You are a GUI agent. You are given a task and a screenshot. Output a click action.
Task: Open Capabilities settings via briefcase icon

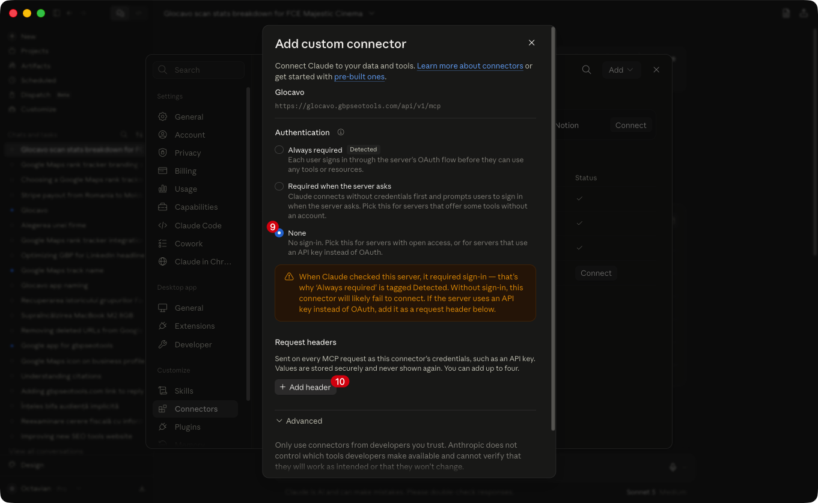point(162,207)
